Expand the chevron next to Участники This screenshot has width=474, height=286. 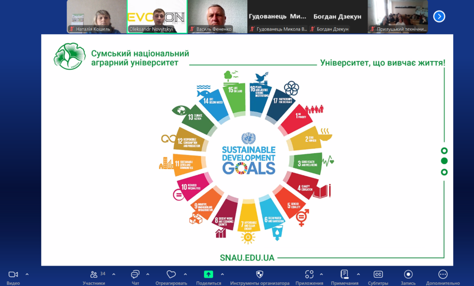tap(114, 274)
